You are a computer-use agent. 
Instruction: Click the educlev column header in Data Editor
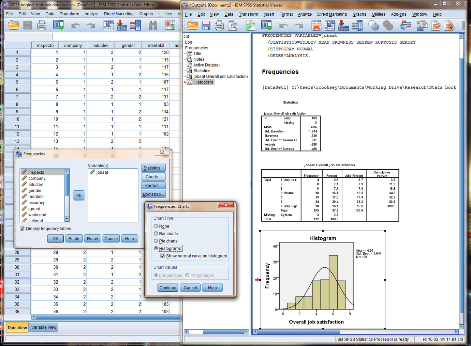tap(101, 45)
